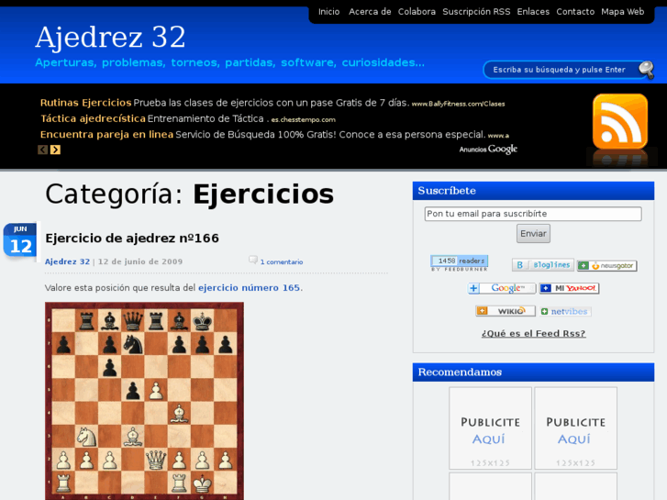The height and width of the screenshot is (500, 667).
Task: Open the Contacto menu item
Action: click(575, 12)
